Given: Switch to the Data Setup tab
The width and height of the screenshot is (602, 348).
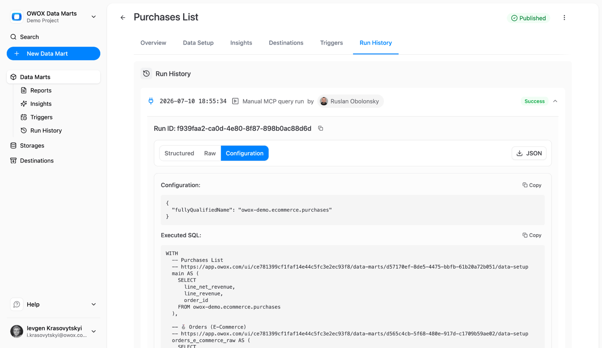Looking at the screenshot, I should pos(198,43).
